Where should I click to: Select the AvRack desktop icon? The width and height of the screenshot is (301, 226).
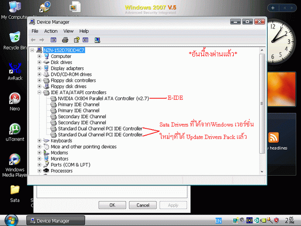(x=15, y=71)
